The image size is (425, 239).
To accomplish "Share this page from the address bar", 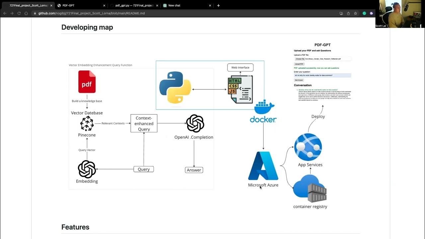I will tap(348, 13).
